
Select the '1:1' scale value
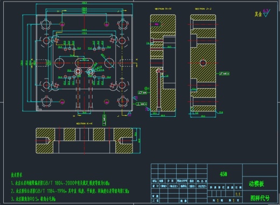point(238,194)
